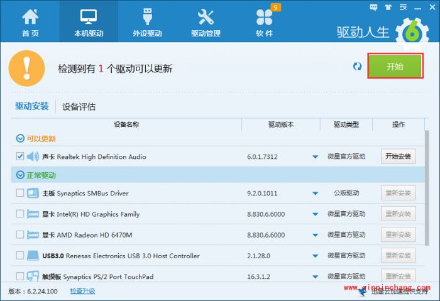Click 开始安装 for the Realtek sound card

click(x=398, y=156)
